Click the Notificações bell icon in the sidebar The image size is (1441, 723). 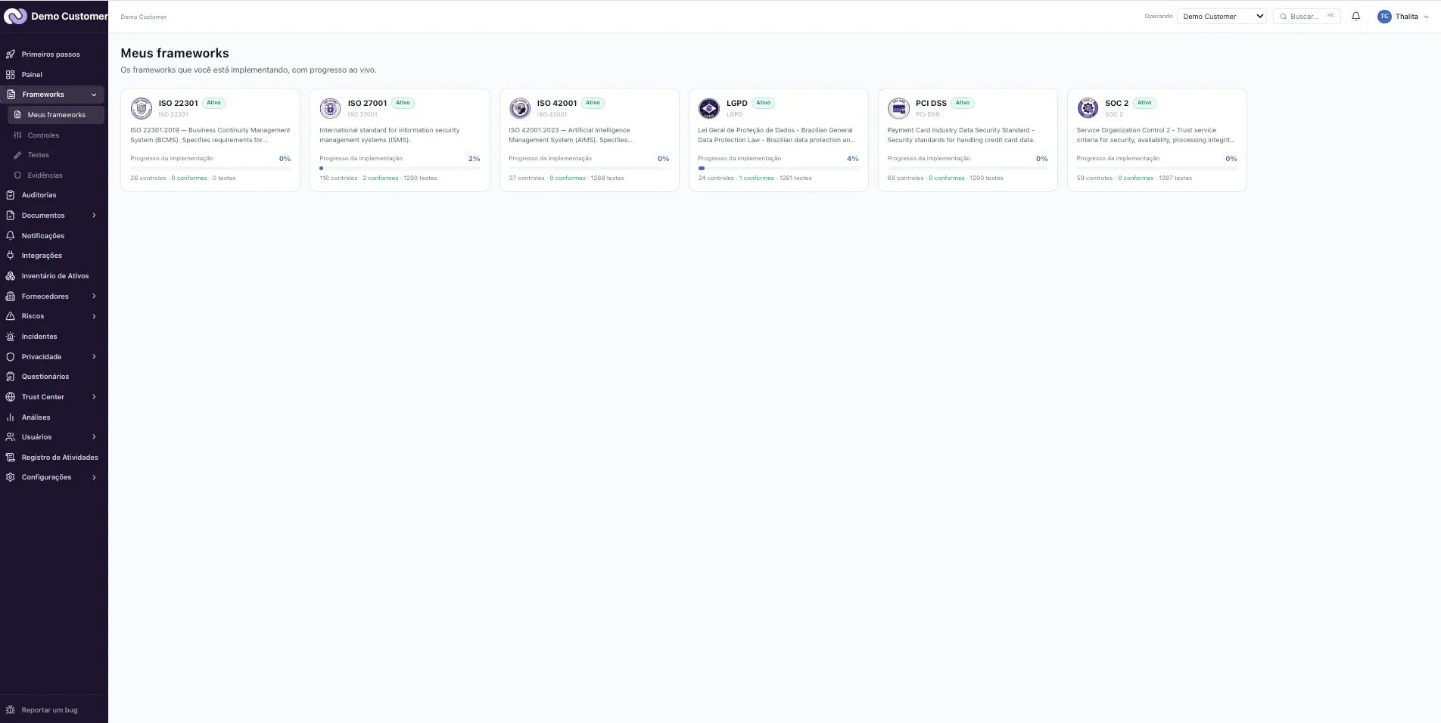tap(11, 236)
